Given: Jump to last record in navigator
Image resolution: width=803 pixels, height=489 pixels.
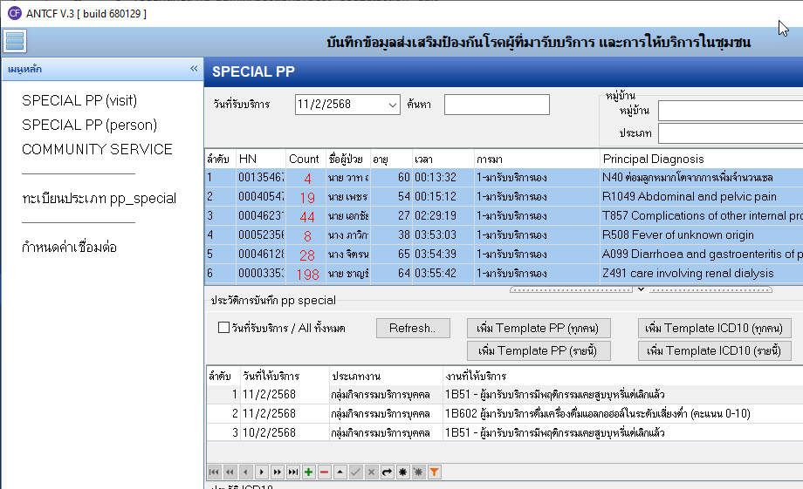Looking at the screenshot, I should click(x=292, y=472).
